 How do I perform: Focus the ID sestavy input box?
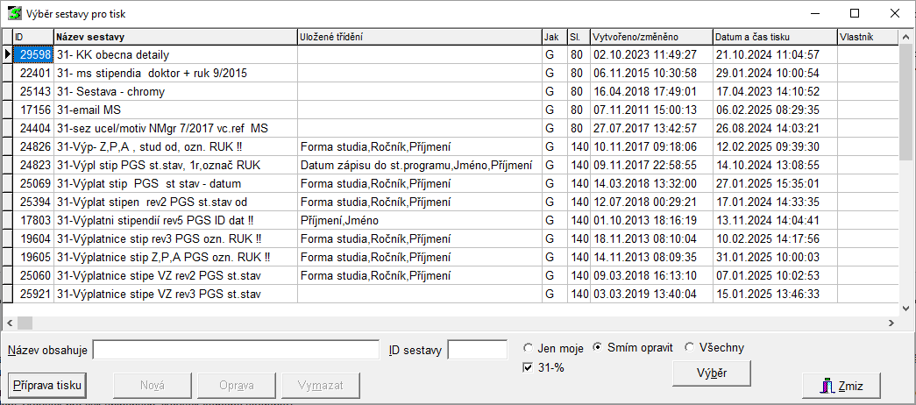click(x=477, y=350)
